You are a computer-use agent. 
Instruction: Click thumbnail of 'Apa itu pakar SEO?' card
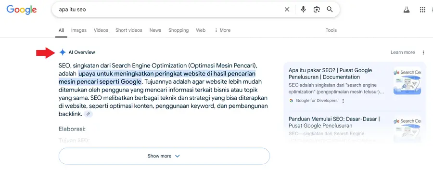point(407,81)
